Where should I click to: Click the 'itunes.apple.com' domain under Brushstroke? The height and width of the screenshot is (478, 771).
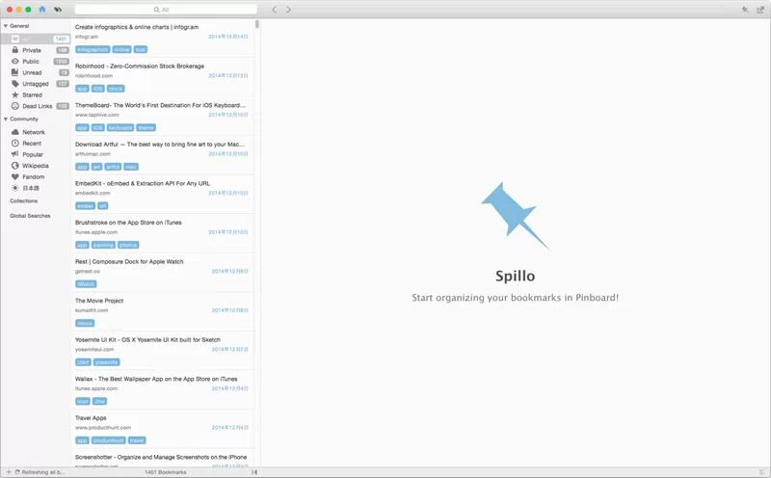(96, 232)
